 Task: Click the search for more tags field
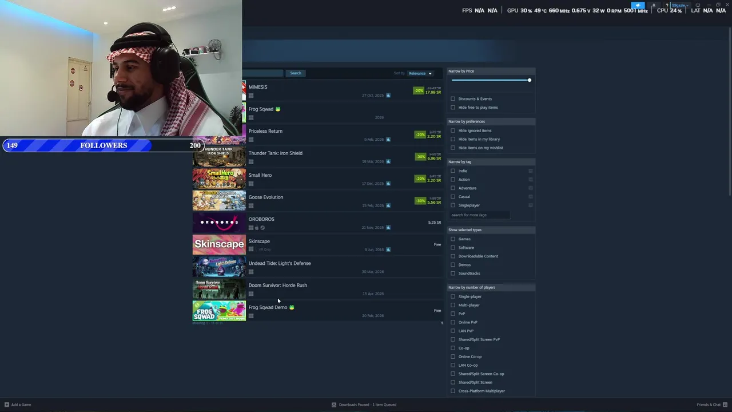(479, 215)
